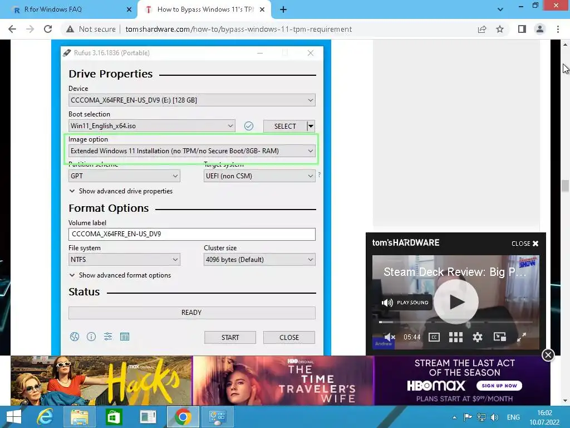
Task: Click the volume icon in system tray
Action: click(x=495, y=417)
